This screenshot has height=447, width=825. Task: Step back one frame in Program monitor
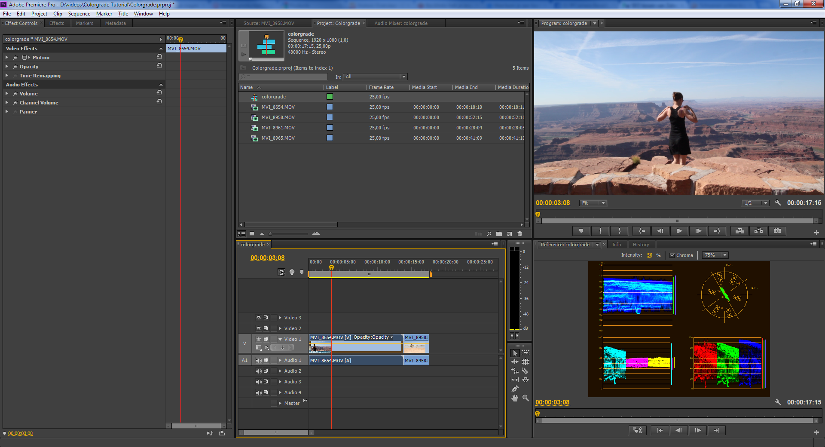[x=660, y=231]
